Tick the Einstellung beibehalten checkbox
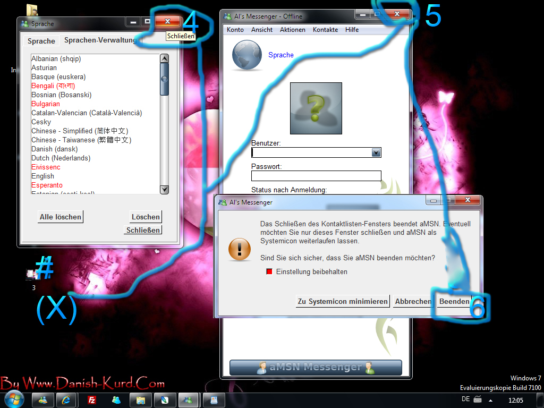The height and width of the screenshot is (408, 544). tap(269, 271)
